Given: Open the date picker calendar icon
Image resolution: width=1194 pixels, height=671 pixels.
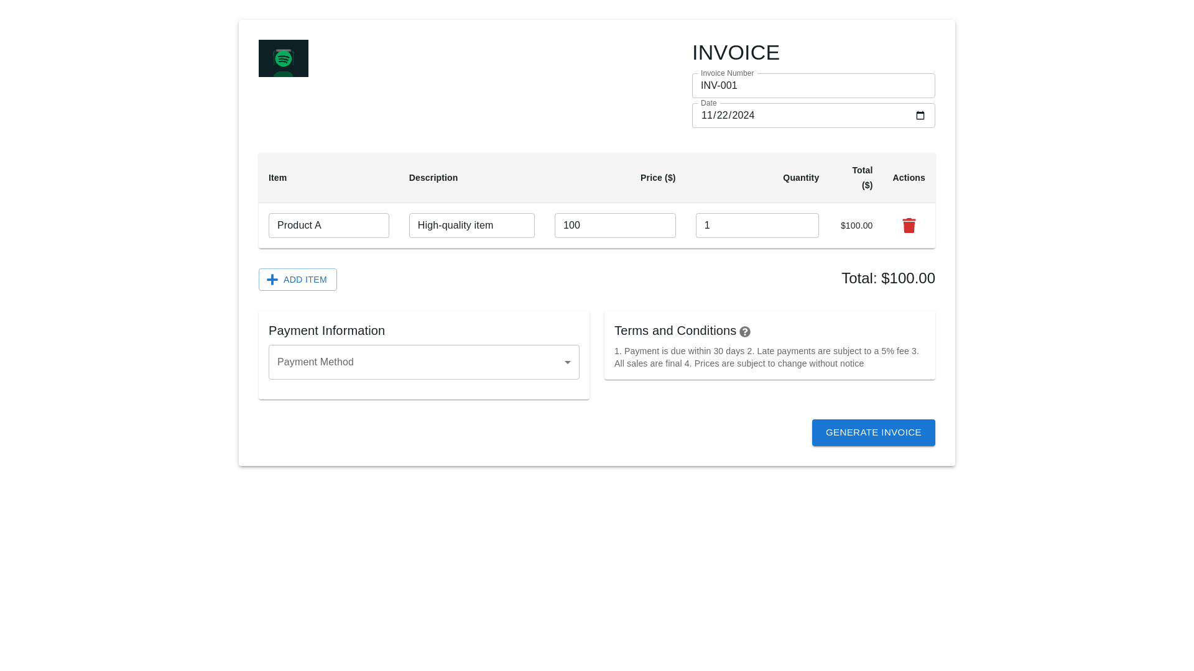Looking at the screenshot, I should click(x=920, y=116).
